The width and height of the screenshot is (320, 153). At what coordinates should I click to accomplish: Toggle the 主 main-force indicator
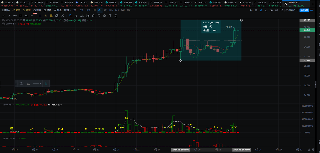click(40, 16)
